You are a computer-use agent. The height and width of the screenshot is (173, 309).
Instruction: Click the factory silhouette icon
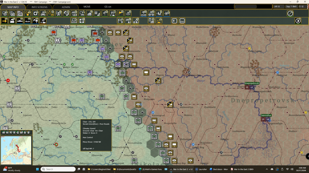(x=89, y=14)
